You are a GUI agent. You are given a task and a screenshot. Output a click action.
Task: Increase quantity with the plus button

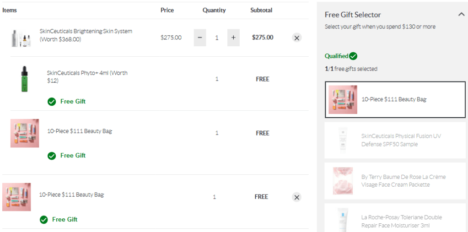tap(233, 38)
